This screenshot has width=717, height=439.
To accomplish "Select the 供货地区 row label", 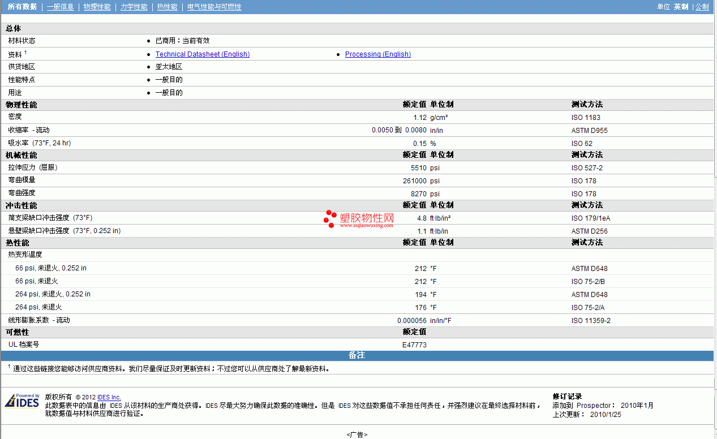I will point(22,67).
